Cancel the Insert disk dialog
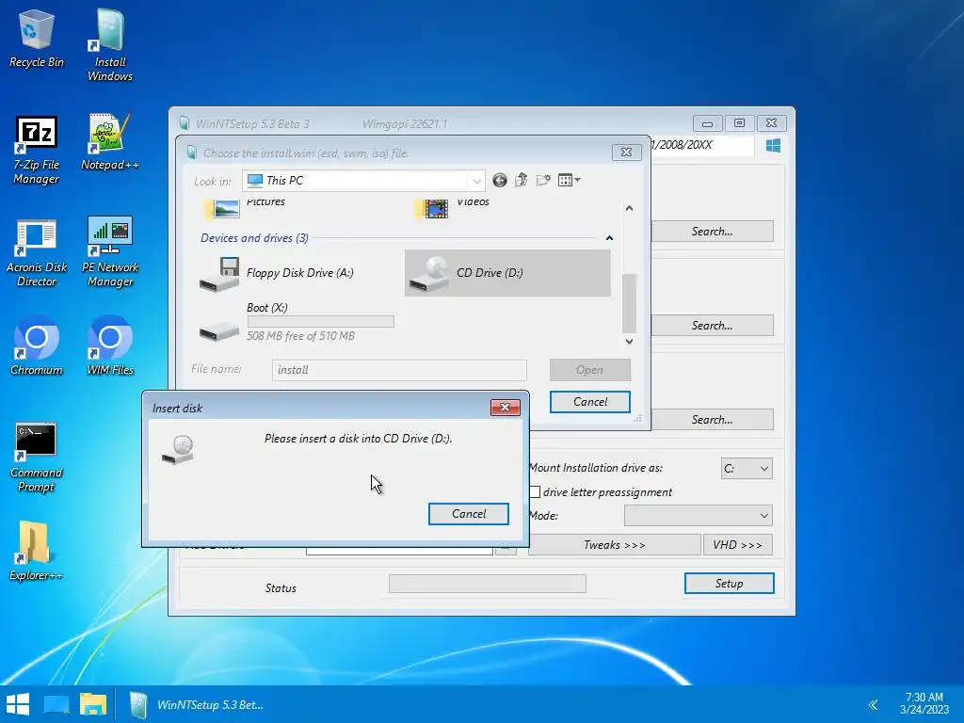 pyautogui.click(x=469, y=514)
